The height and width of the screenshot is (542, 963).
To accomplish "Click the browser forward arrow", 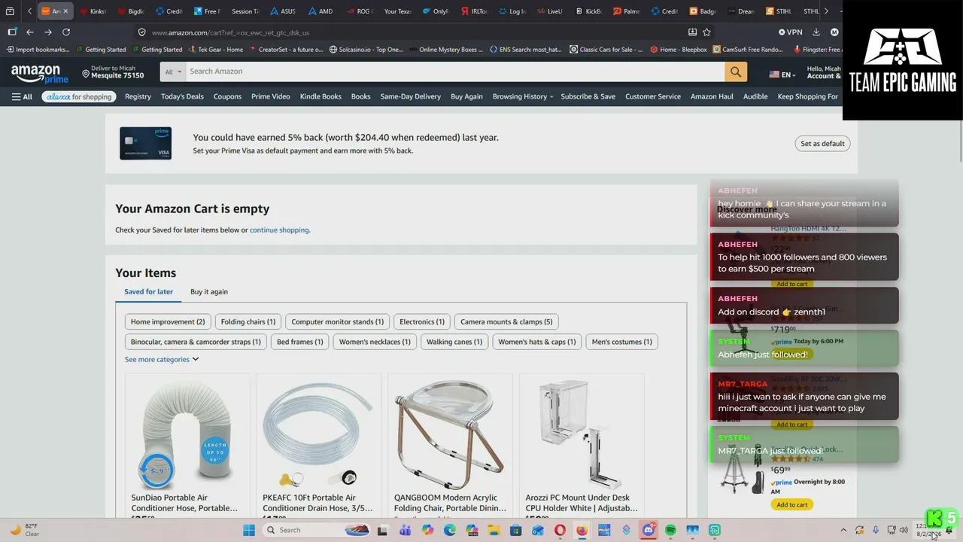I will (48, 32).
